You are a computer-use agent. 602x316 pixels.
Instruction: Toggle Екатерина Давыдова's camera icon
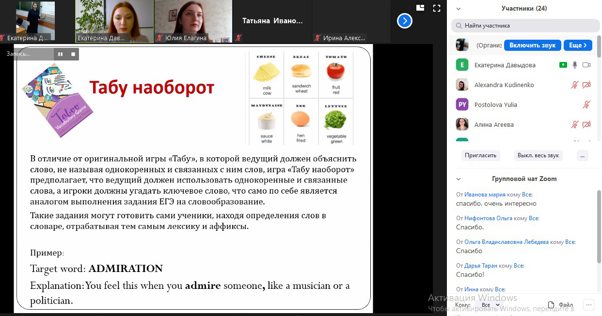click(586, 65)
